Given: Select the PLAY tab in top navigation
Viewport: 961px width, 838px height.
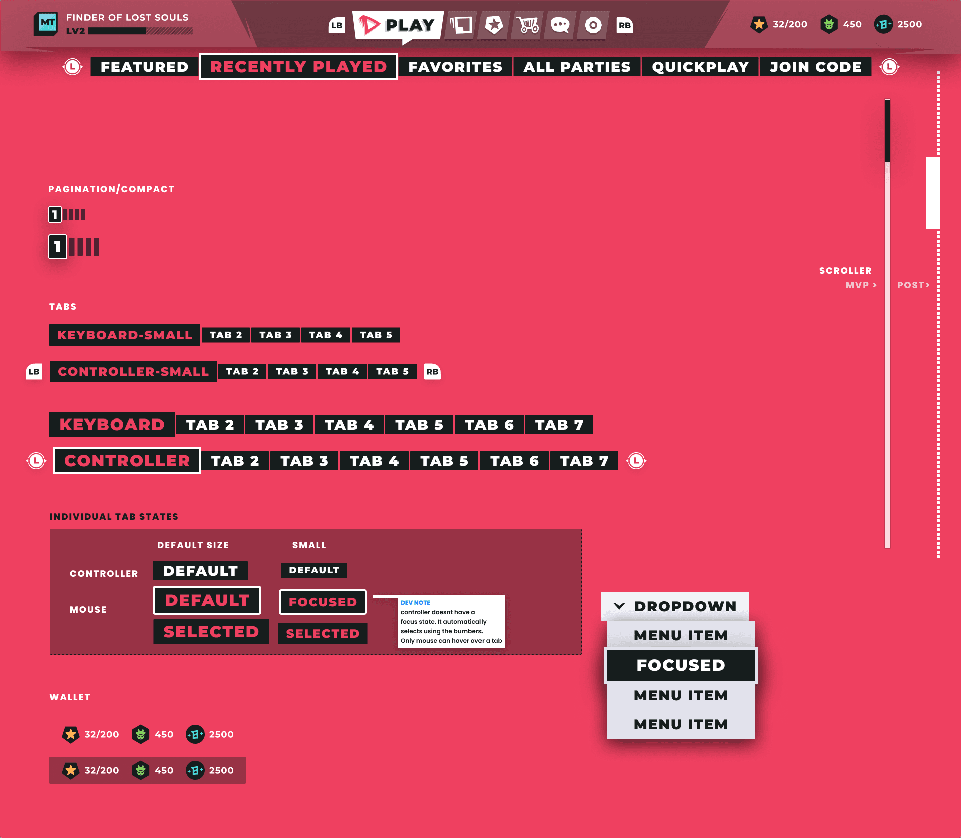Looking at the screenshot, I should click(x=398, y=25).
